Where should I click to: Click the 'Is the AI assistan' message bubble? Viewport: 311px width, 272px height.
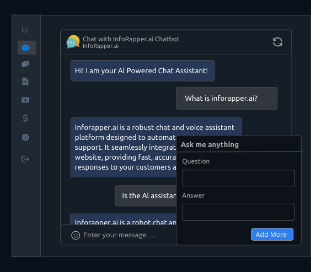tap(146, 195)
